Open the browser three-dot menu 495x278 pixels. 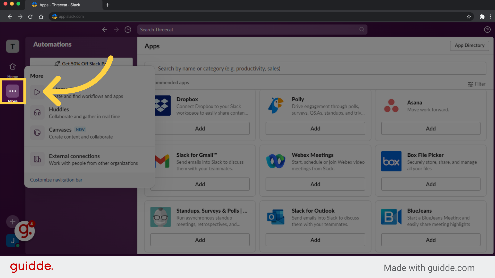491,16
